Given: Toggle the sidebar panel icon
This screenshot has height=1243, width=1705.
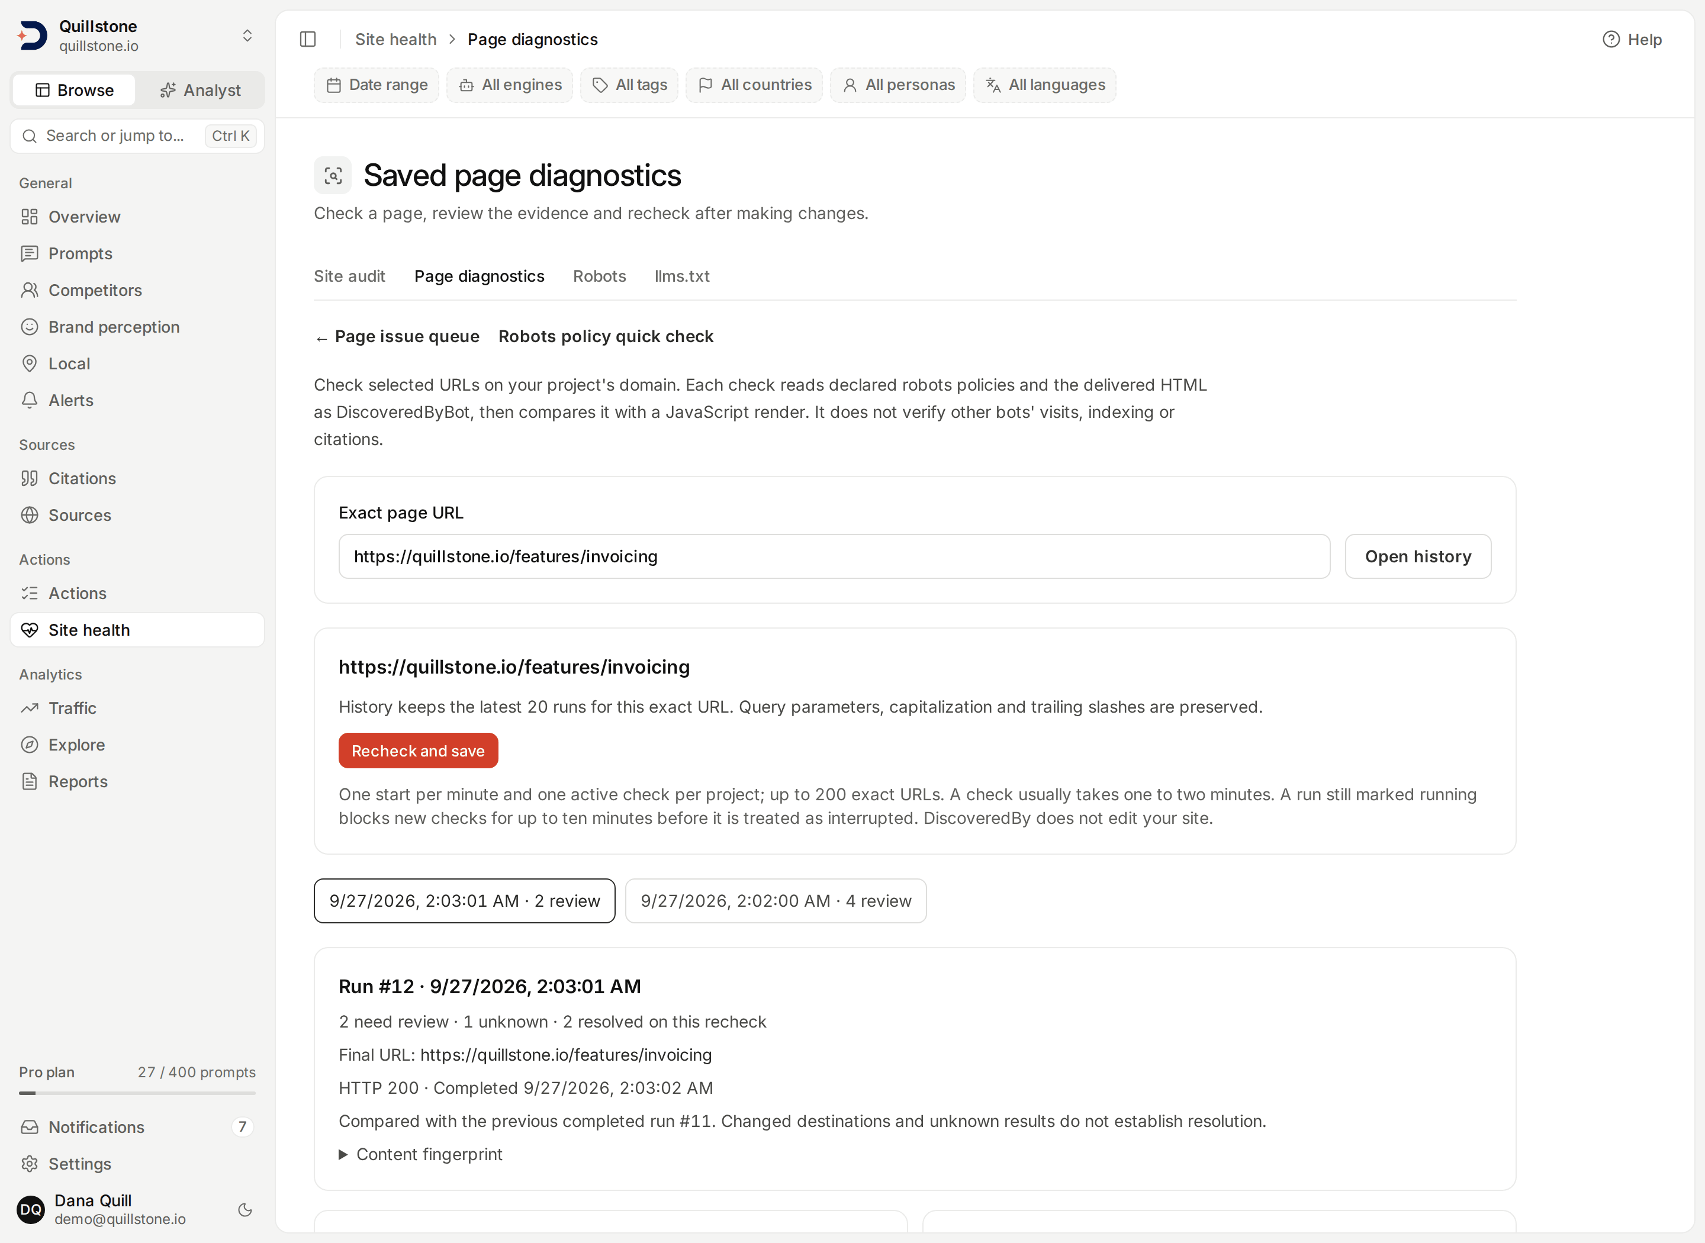Looking at the screenshot, I should pos(308,39).
